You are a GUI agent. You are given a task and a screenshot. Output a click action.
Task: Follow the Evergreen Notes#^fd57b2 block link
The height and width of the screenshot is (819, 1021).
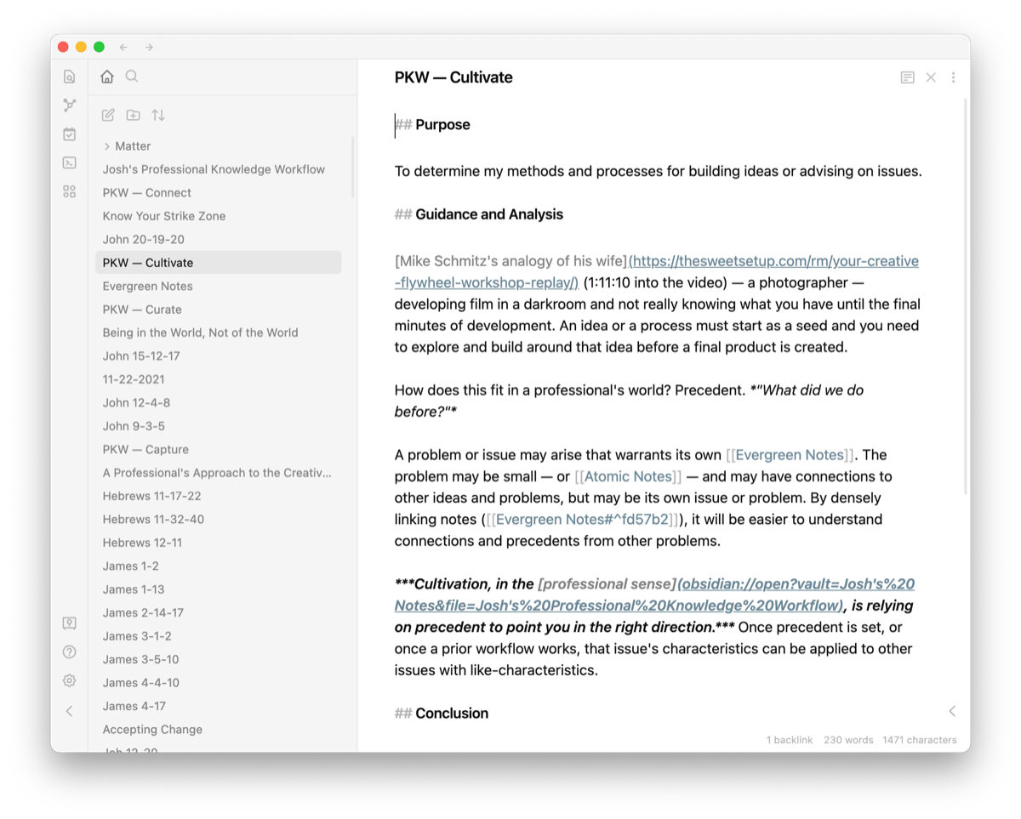pos(583,520)
